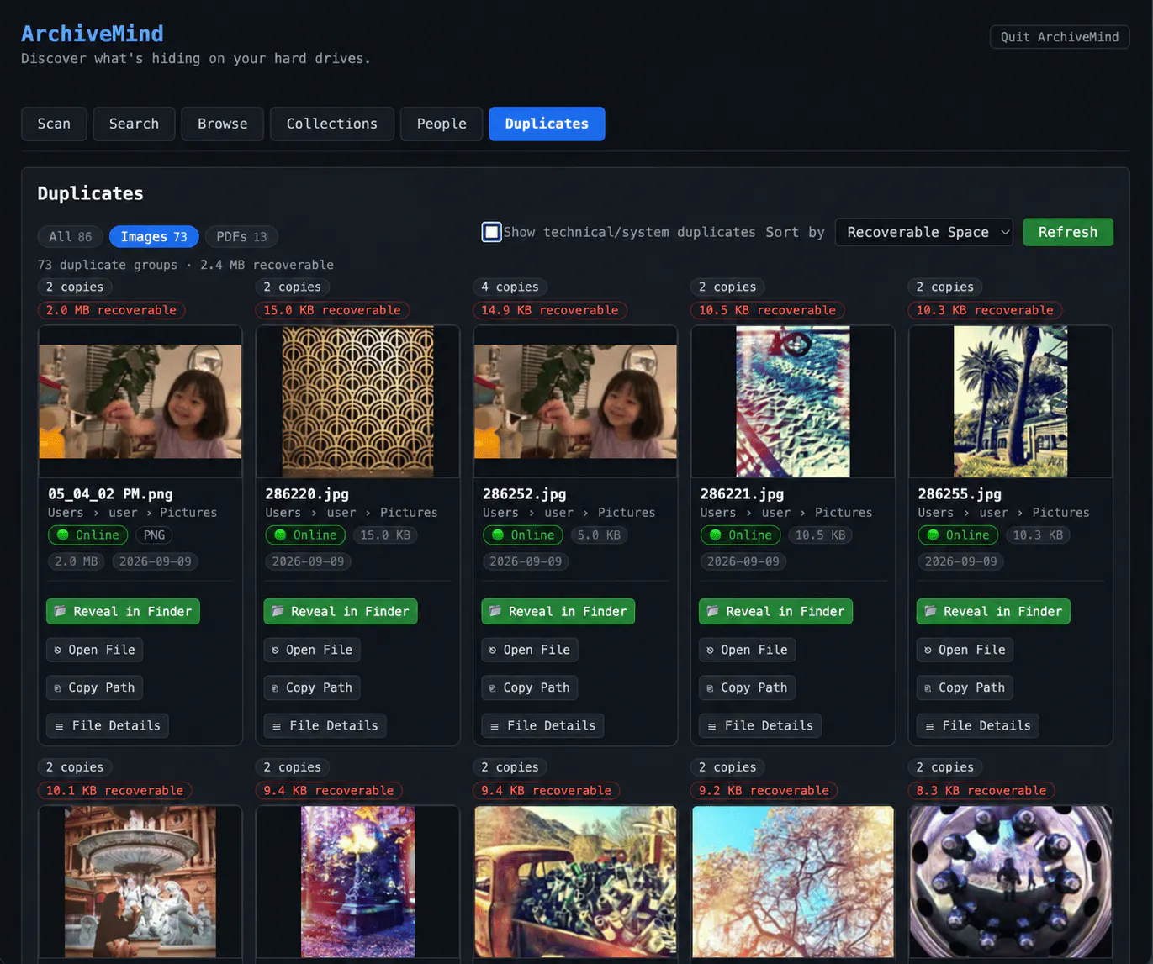Reveal 286221.jpg in Finder
1153x964 pixels.
click(x=775, y=611)
